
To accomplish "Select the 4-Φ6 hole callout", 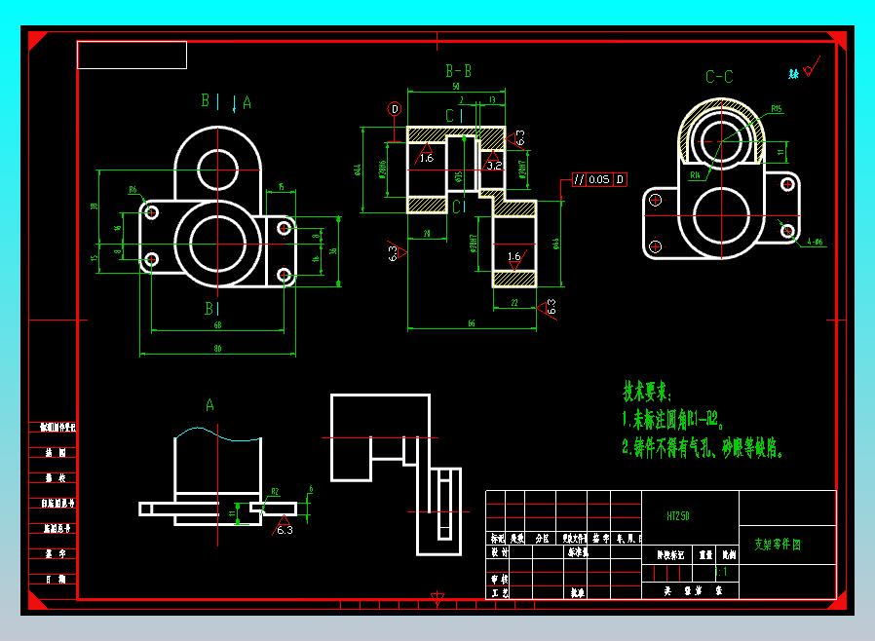I will coord(815,243).
